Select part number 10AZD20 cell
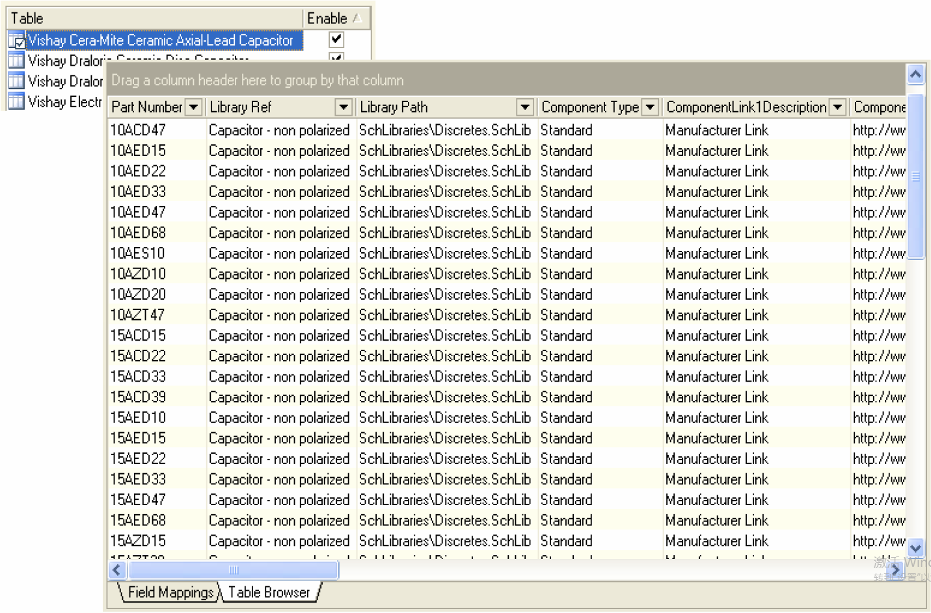Image resolution: width=931 pixels, height=613 pixels. [x=157, y=294]
